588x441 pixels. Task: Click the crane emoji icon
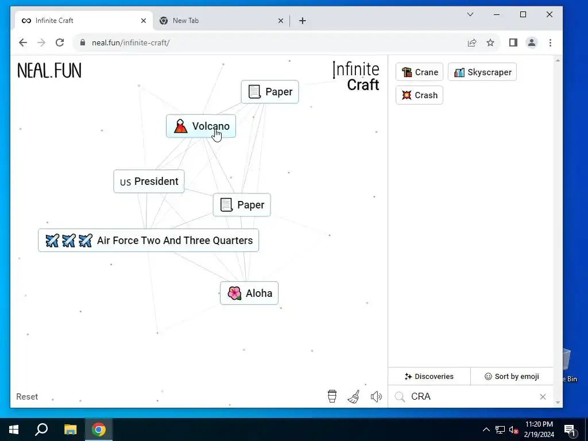tap(407, 72)
